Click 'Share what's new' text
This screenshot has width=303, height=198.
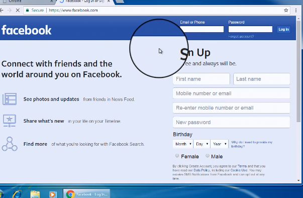(x=44, y=121)
